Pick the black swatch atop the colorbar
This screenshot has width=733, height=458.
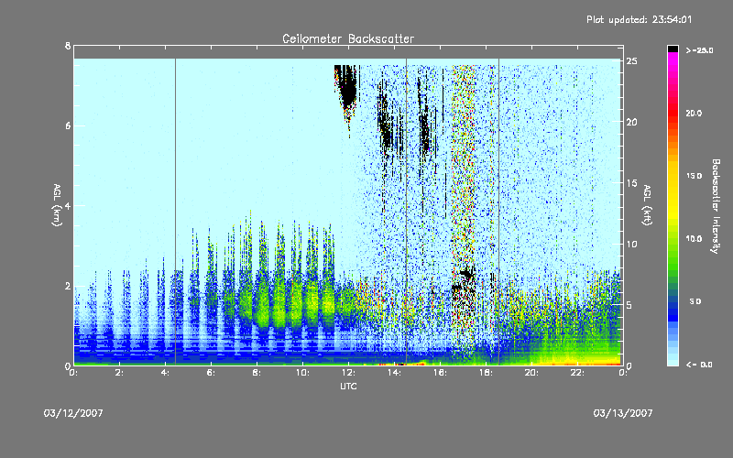673,49
